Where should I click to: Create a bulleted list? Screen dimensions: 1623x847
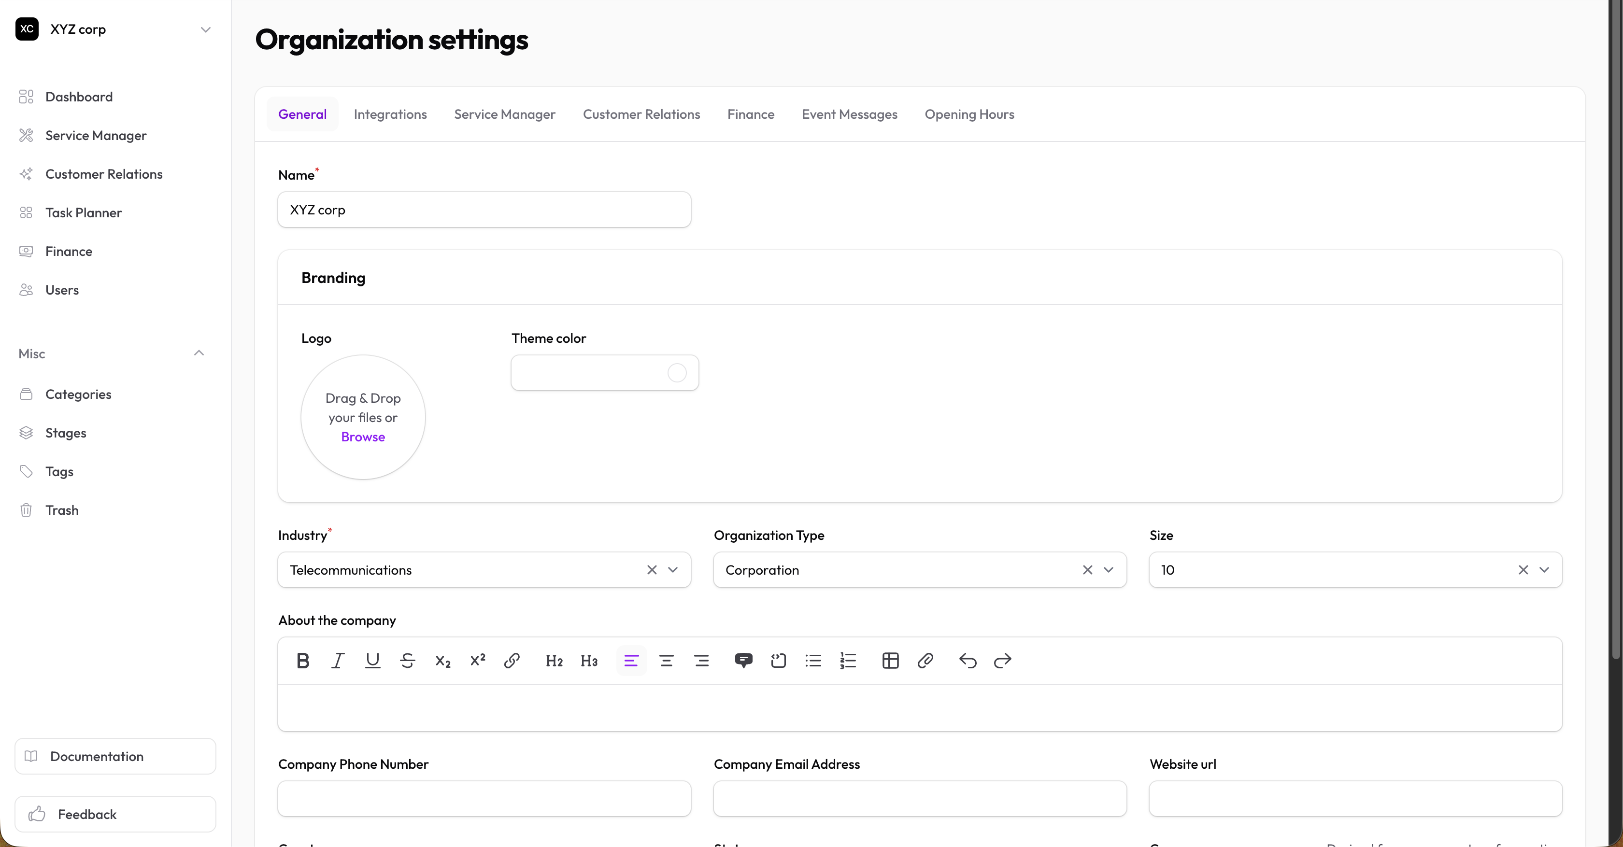813,661
